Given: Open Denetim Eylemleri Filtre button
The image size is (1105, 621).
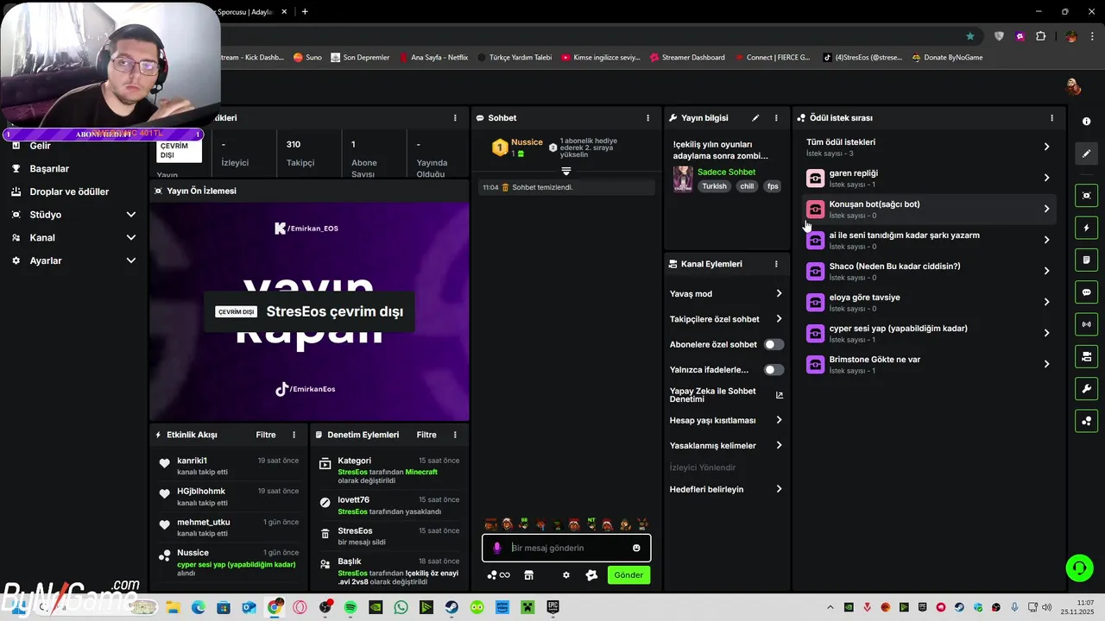Looking at the screenshot, I should pos(426,435).
